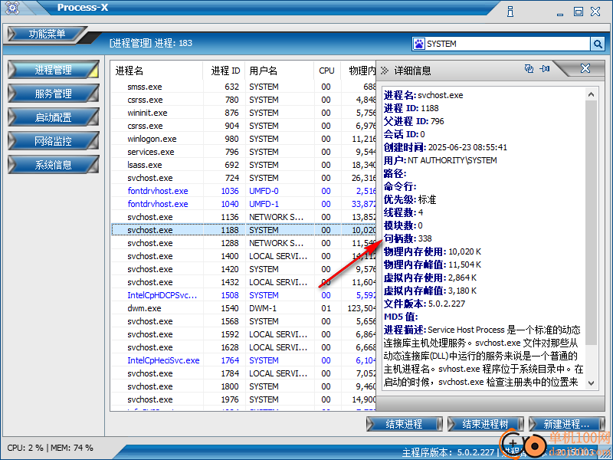Click the NT AUTHORITY\SYSTEM user value
The height and width of the screenshot is (460, 613).
coord(452,160)
